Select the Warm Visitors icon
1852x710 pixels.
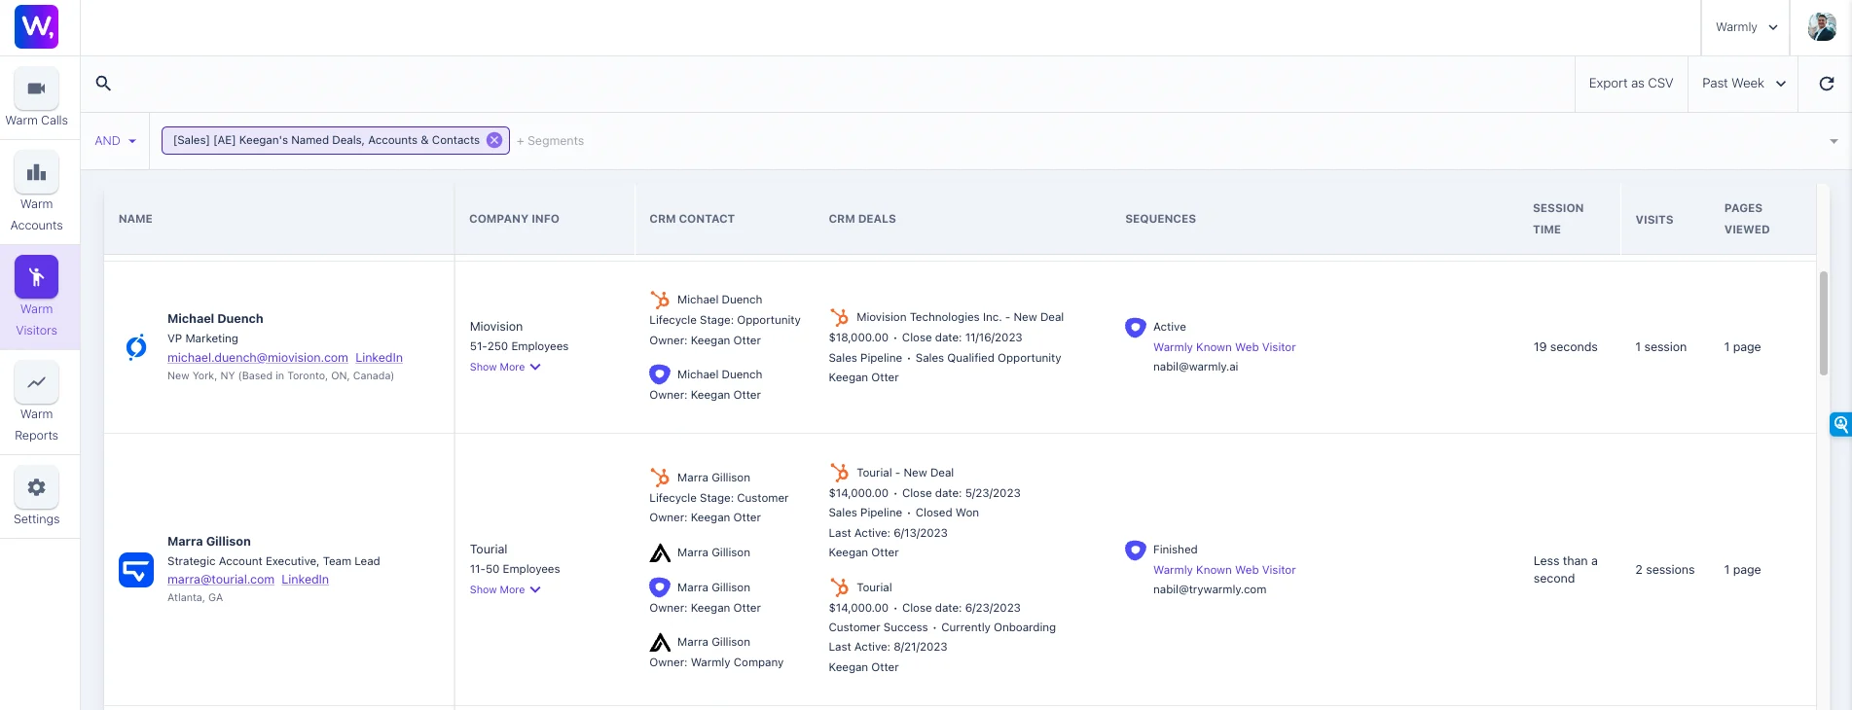coord(37,277)
